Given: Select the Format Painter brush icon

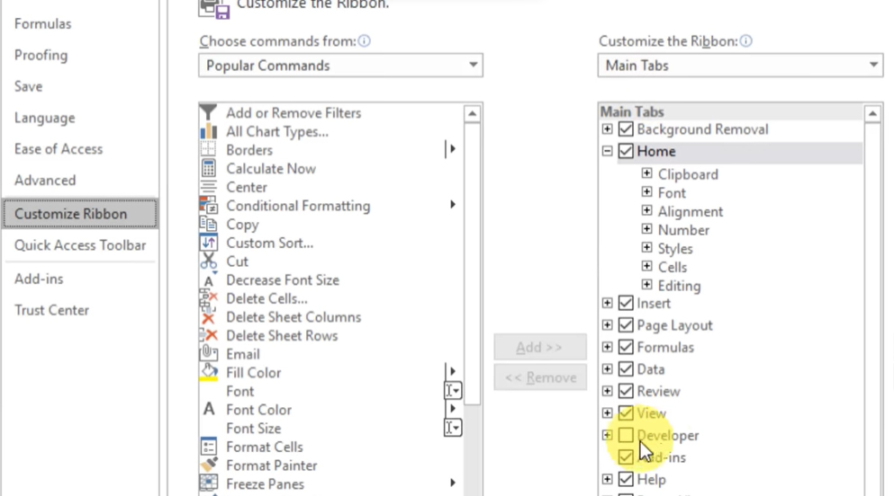Looking at the screenshot, I should [x=209, y=465].
